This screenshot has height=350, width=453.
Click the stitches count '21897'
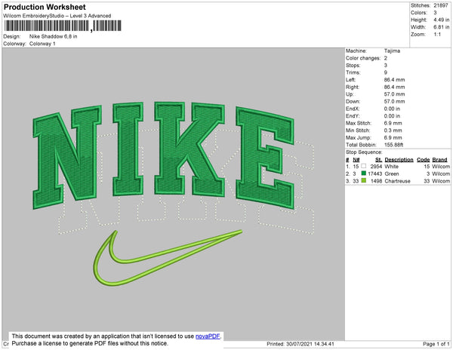click(x=441, y=5)
